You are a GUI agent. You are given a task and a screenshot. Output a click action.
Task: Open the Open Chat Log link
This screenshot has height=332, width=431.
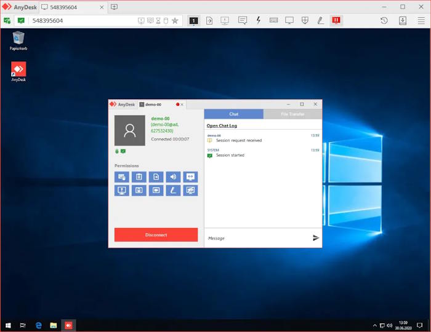[x=222, y=125]
